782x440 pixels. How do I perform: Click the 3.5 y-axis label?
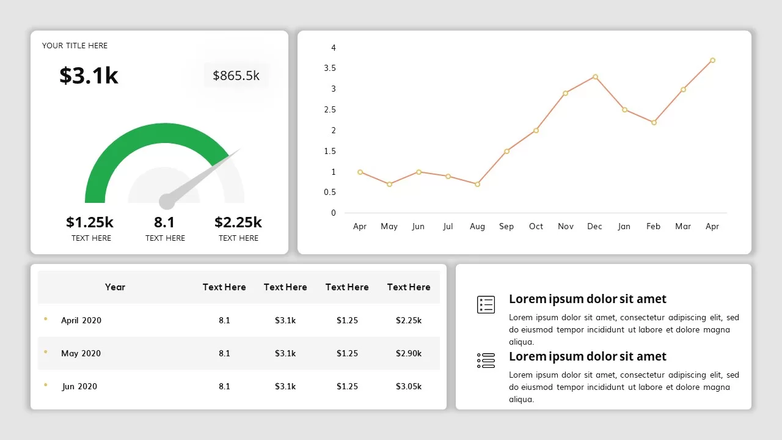[330, 68]
